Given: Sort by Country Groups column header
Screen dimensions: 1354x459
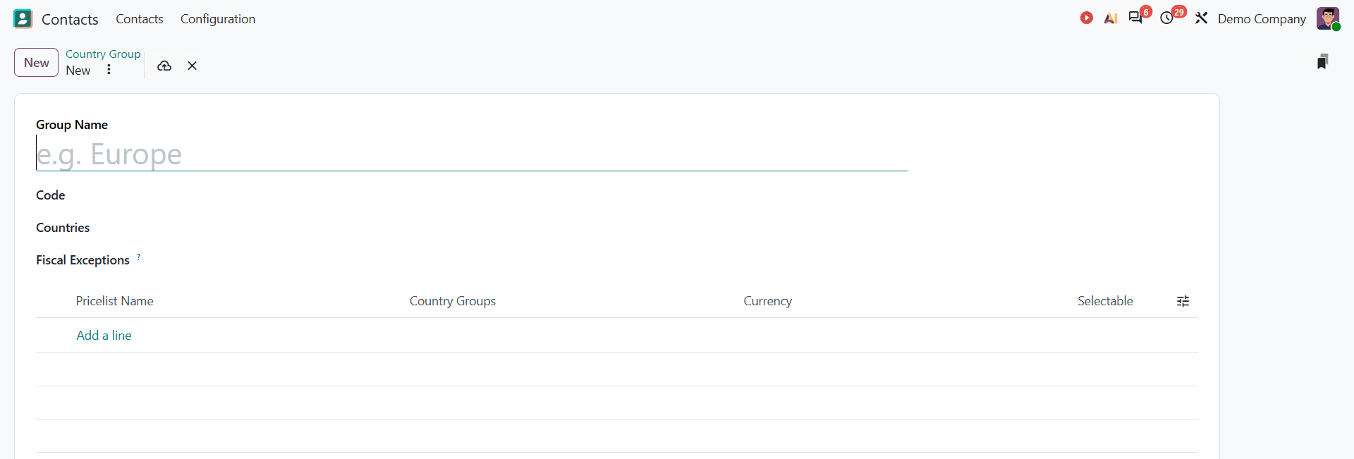Looking at the screenshot, I should 453,301.
